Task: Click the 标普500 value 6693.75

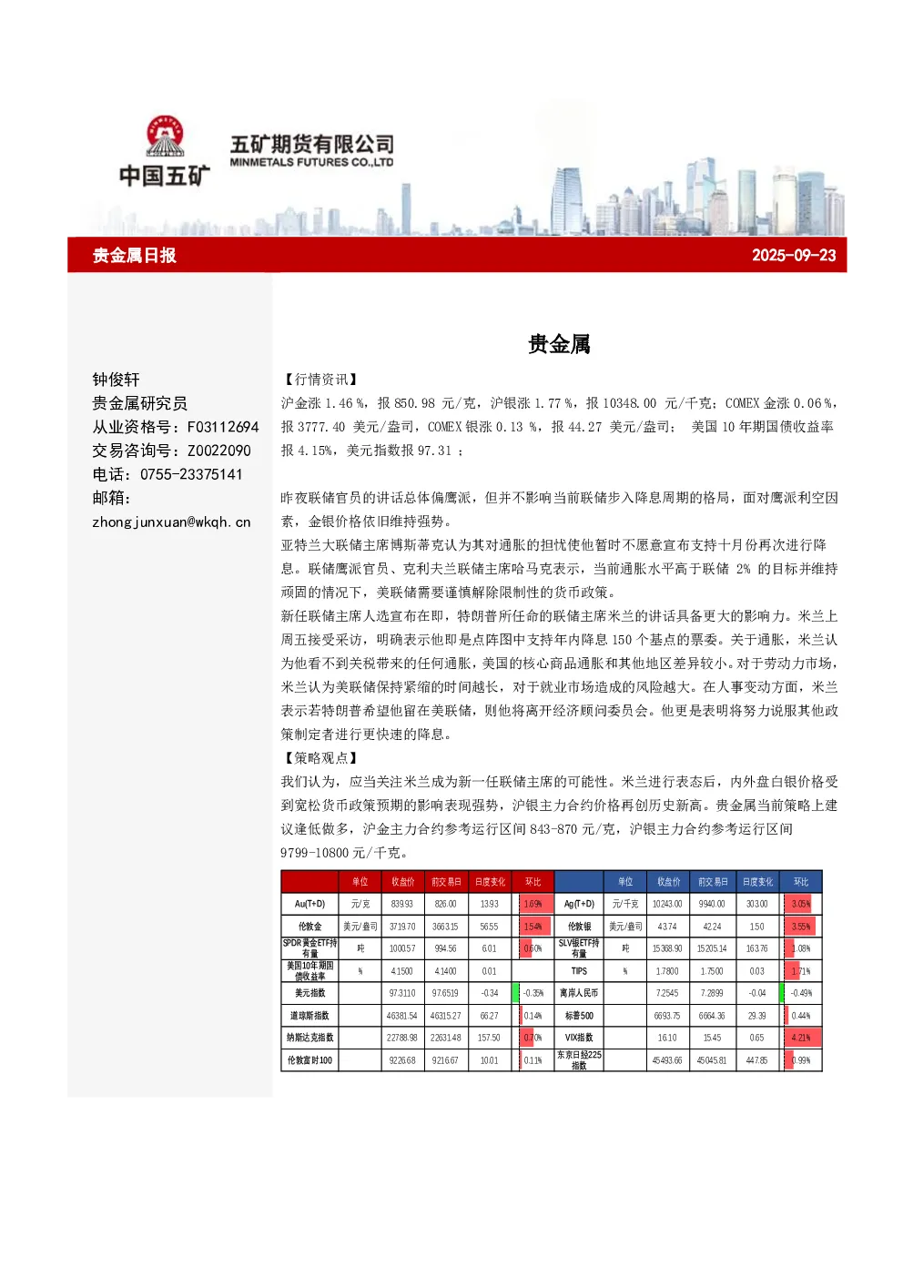Action: pos(667,1016)
